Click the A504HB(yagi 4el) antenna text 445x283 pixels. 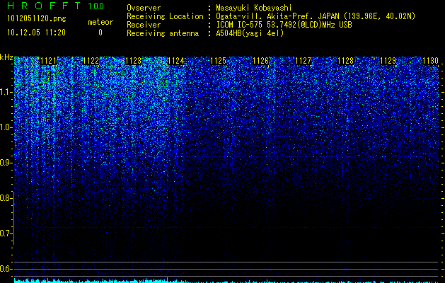coord(250,33)
